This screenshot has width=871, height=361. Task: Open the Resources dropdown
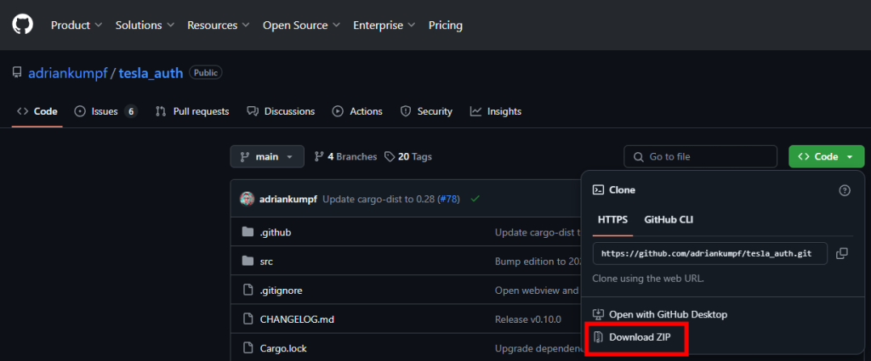(x=218, y=25)
